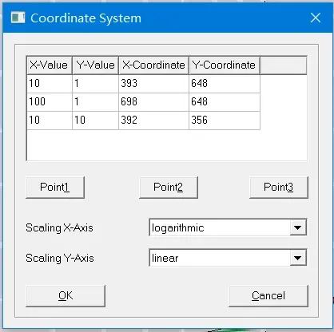This screenshot has height=332, width=334.
Task: Click the Point3 button
Action: (279, 188)
